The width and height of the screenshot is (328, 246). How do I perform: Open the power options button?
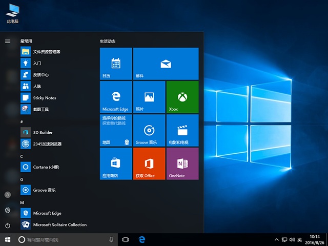coord(8,225)
